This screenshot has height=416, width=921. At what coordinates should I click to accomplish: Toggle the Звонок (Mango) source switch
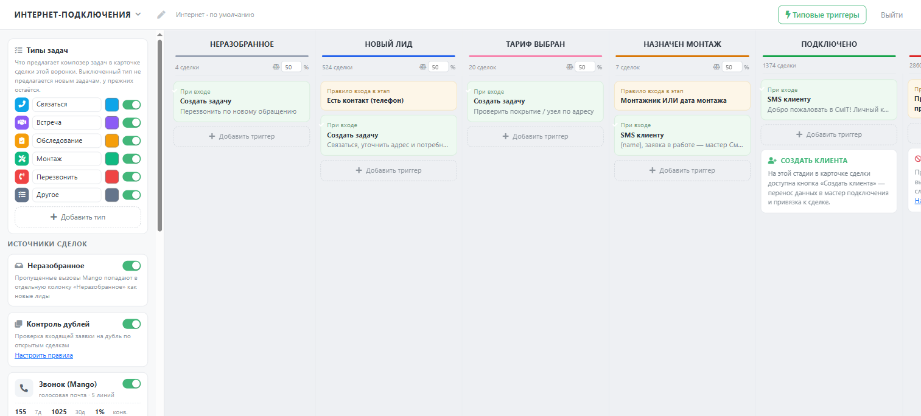click(x=131, y=384)
